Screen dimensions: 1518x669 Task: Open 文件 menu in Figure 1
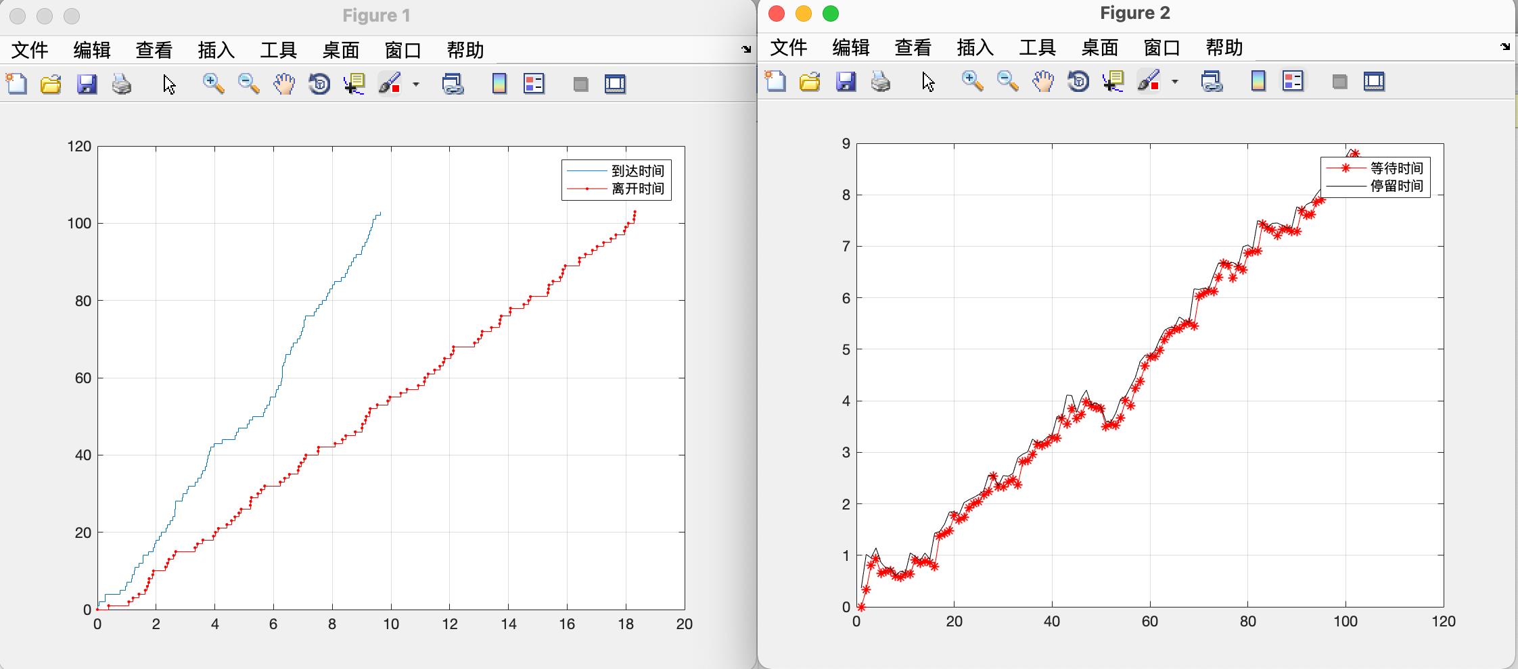click(x=30, y=50)
